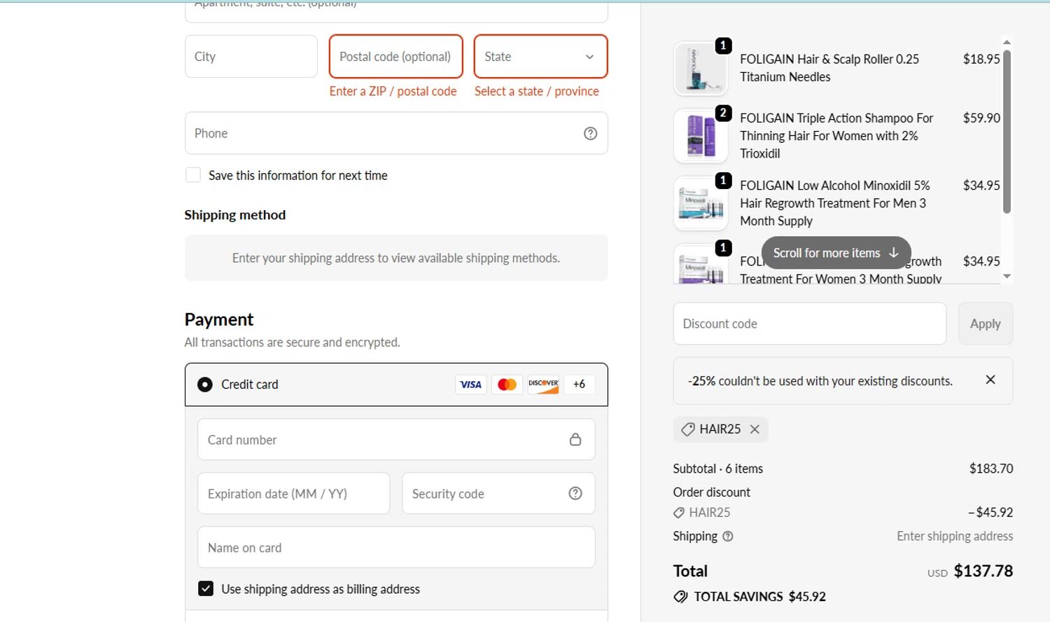Viewport: 1050px width, 622px height.
Task: Click the Expiration date field
Action: click(293, 493)
